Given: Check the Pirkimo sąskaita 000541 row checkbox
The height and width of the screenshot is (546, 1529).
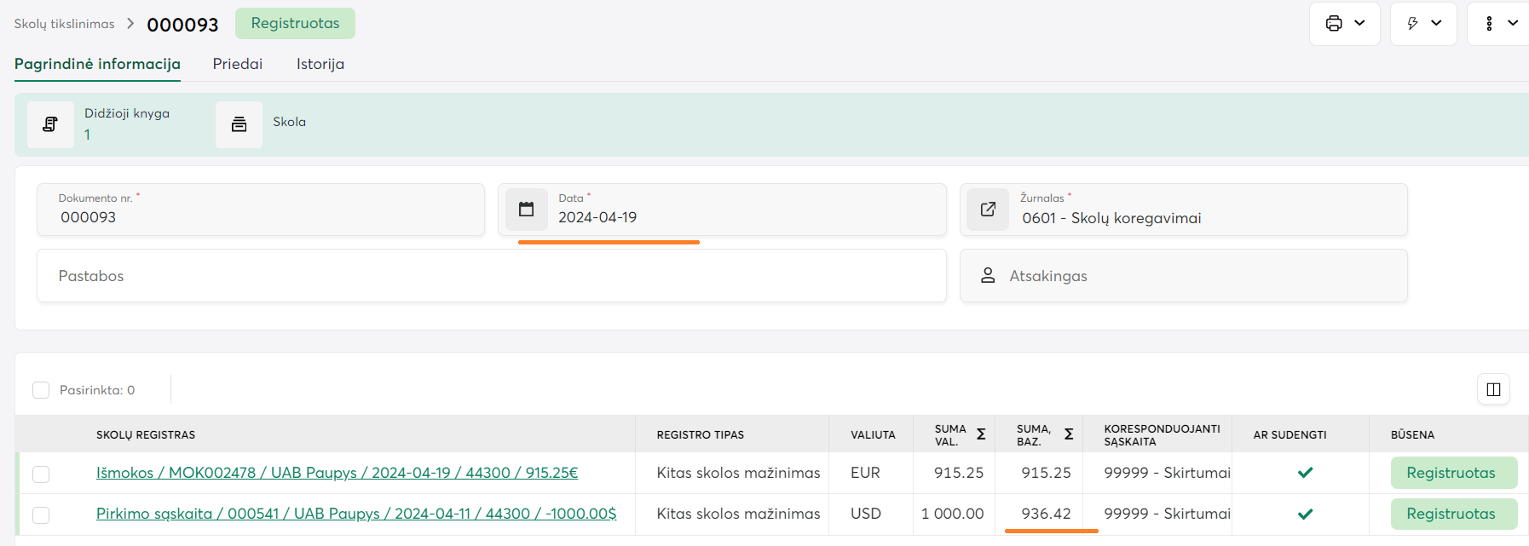Looking at the screenshot, I should tap(41, 514).
